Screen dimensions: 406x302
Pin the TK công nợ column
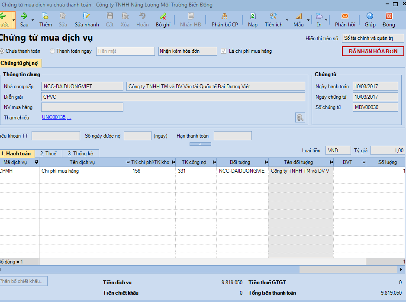[x=214, y=162]
